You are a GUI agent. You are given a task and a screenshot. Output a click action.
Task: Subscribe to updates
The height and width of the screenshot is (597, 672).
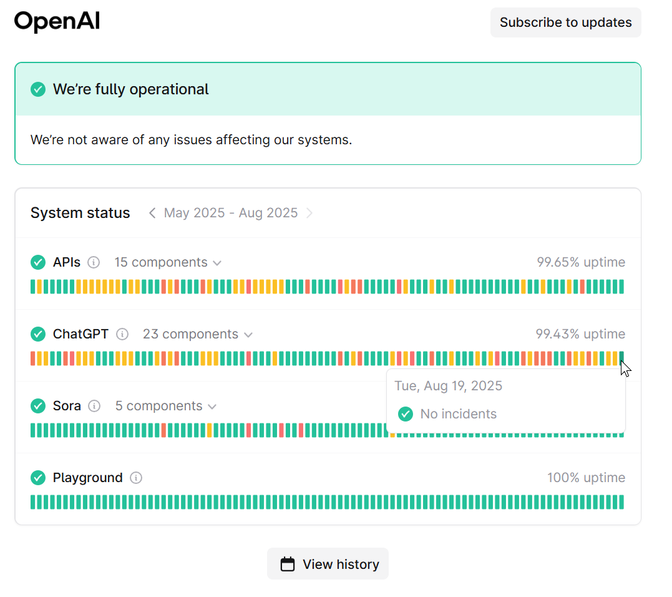pos(566,22)
